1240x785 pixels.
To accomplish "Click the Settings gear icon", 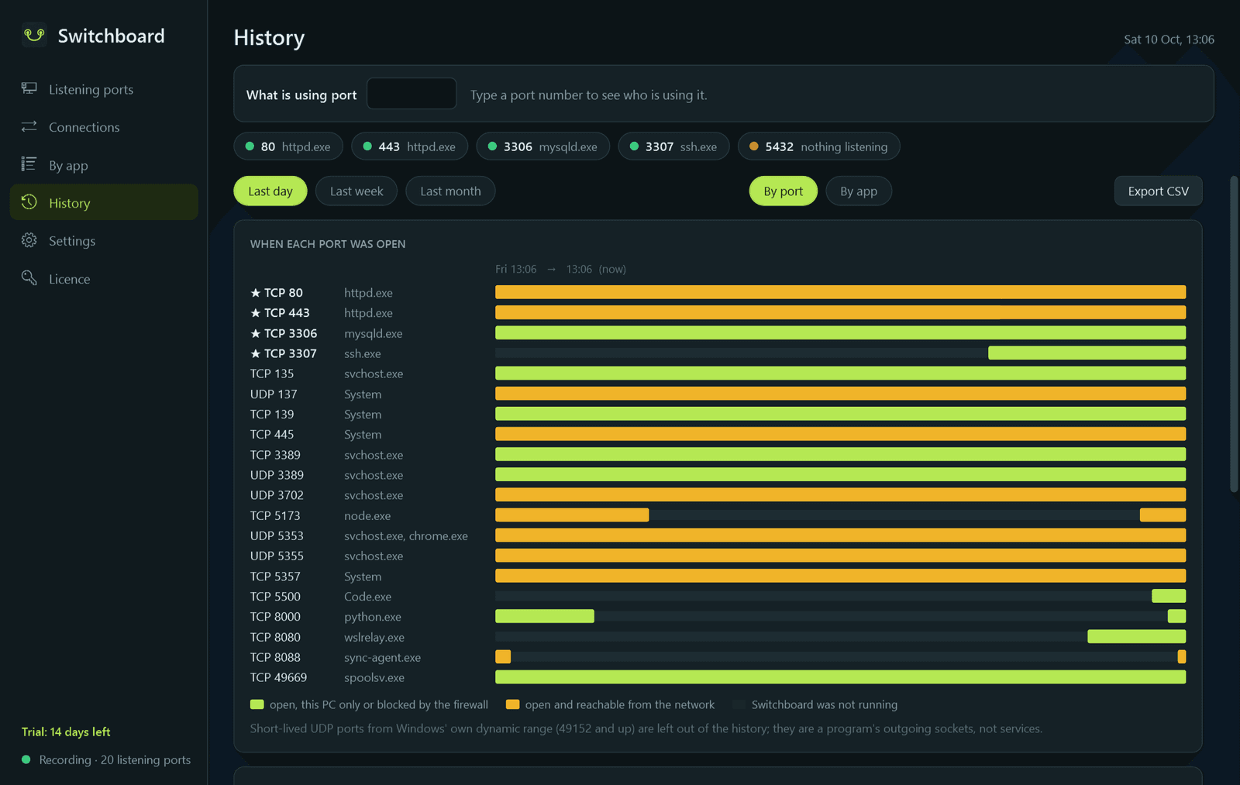I will 29,240.
